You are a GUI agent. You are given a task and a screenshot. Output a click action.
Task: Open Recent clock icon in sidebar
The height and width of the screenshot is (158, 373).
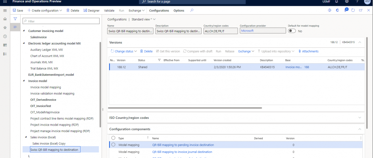click(x=5, y=36)
